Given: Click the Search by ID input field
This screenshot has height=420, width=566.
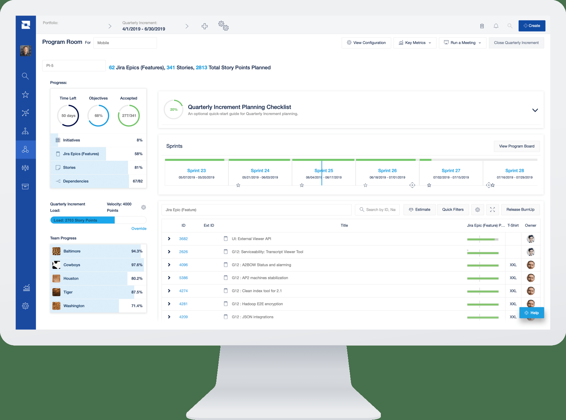Looking at the screenshot, I should tap(377, 210).
